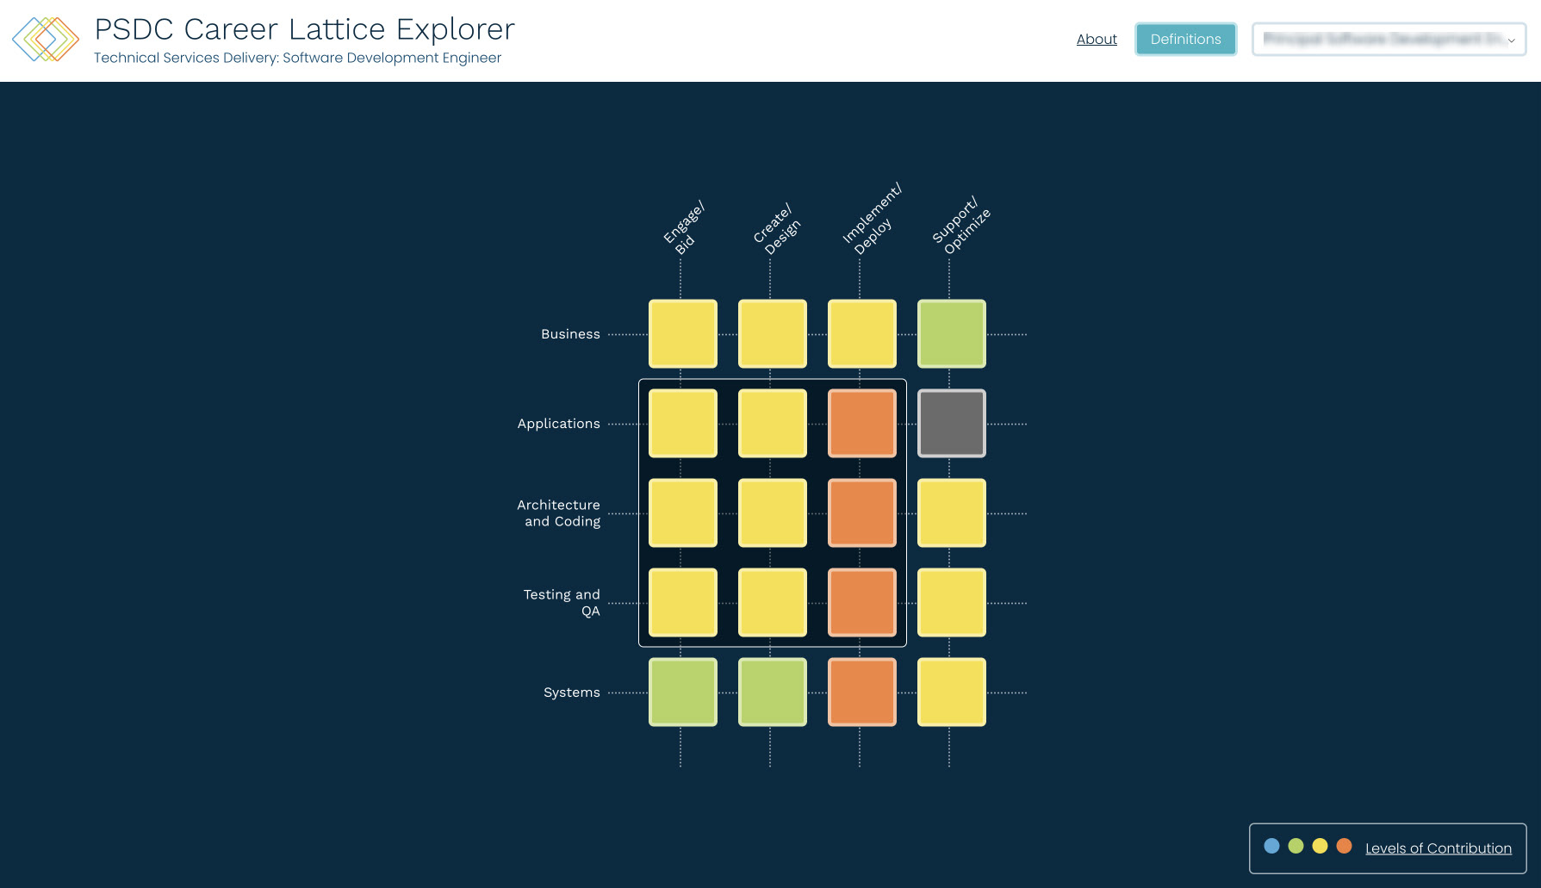Click the Business row label

click(x=570, y=334)
